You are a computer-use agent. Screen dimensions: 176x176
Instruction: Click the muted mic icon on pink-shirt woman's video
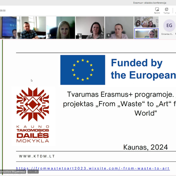pyautogui.click(x=109, y=36)
